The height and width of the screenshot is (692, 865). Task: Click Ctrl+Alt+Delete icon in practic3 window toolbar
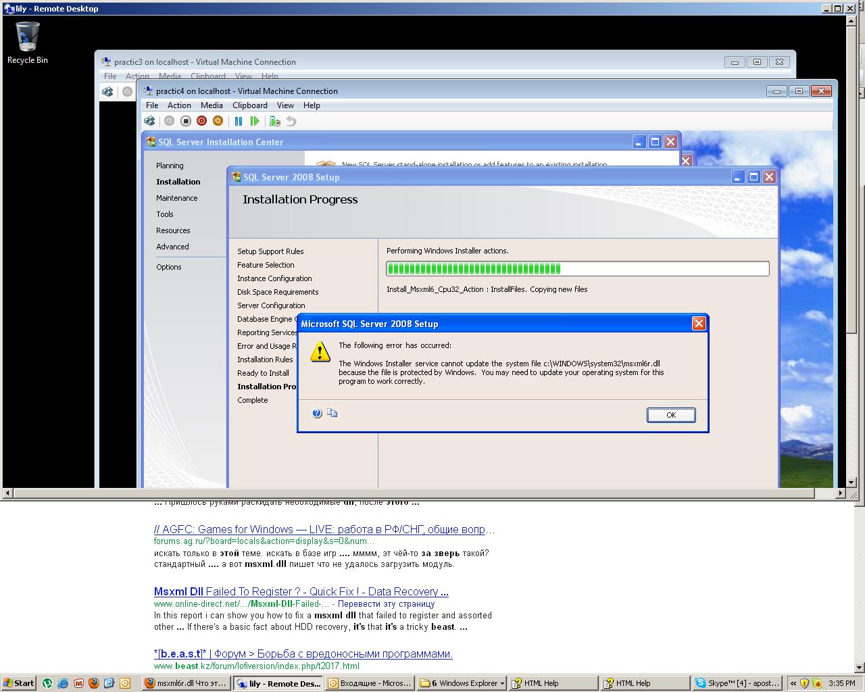tap(107, 92)
